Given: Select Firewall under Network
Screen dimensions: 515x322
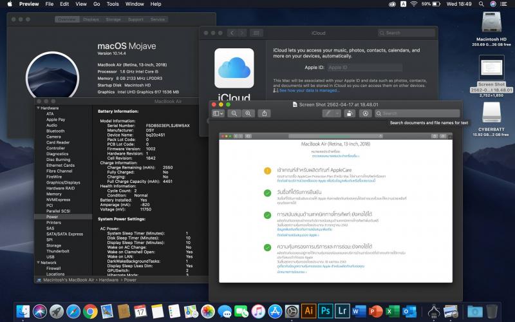Looking at the screenshot, I should click(53, 268).
